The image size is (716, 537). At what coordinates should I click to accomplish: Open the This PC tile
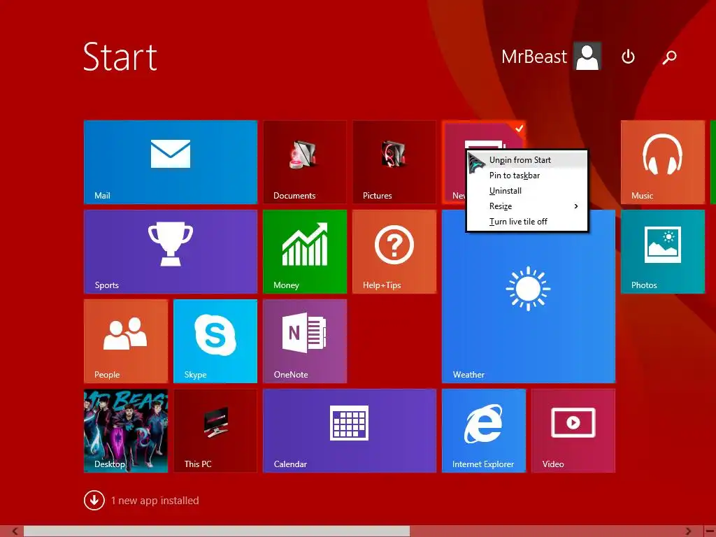[215, 431]
